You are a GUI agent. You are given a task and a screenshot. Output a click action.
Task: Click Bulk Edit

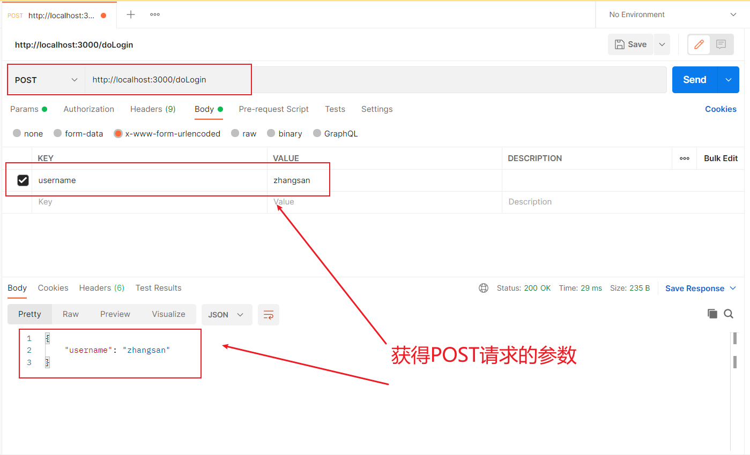721,158
